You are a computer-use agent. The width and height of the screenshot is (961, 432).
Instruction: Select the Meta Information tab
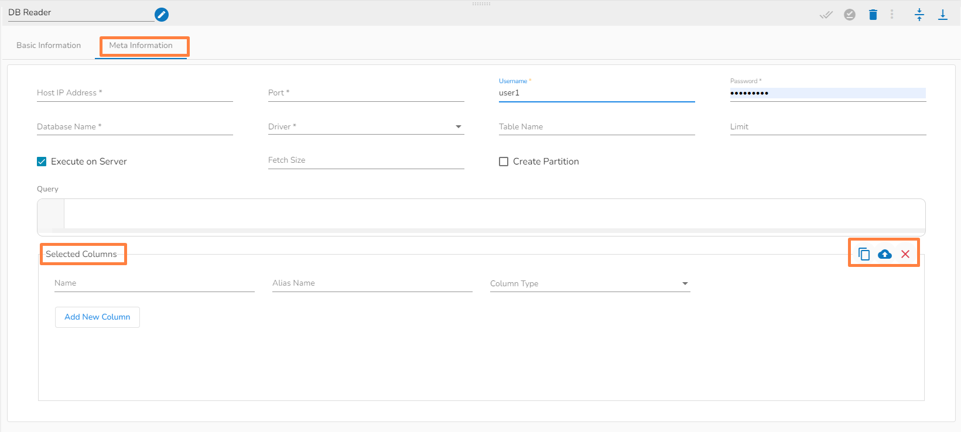141,46
